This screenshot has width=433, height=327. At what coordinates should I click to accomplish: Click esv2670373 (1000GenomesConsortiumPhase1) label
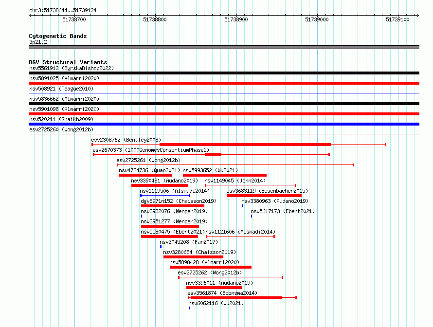click(151, 150)
